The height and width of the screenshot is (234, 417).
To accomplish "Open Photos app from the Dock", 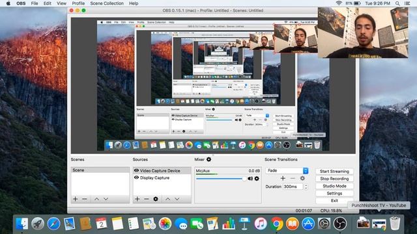I will click(165, 224).
